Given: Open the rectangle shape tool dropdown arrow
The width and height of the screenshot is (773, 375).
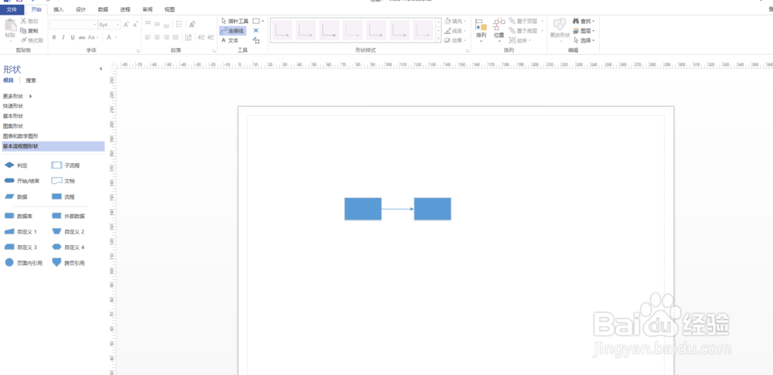Looking at the screenshot, I should point(263,21).
